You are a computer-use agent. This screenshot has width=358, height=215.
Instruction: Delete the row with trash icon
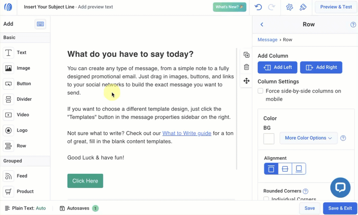click(x=247, y=67)
